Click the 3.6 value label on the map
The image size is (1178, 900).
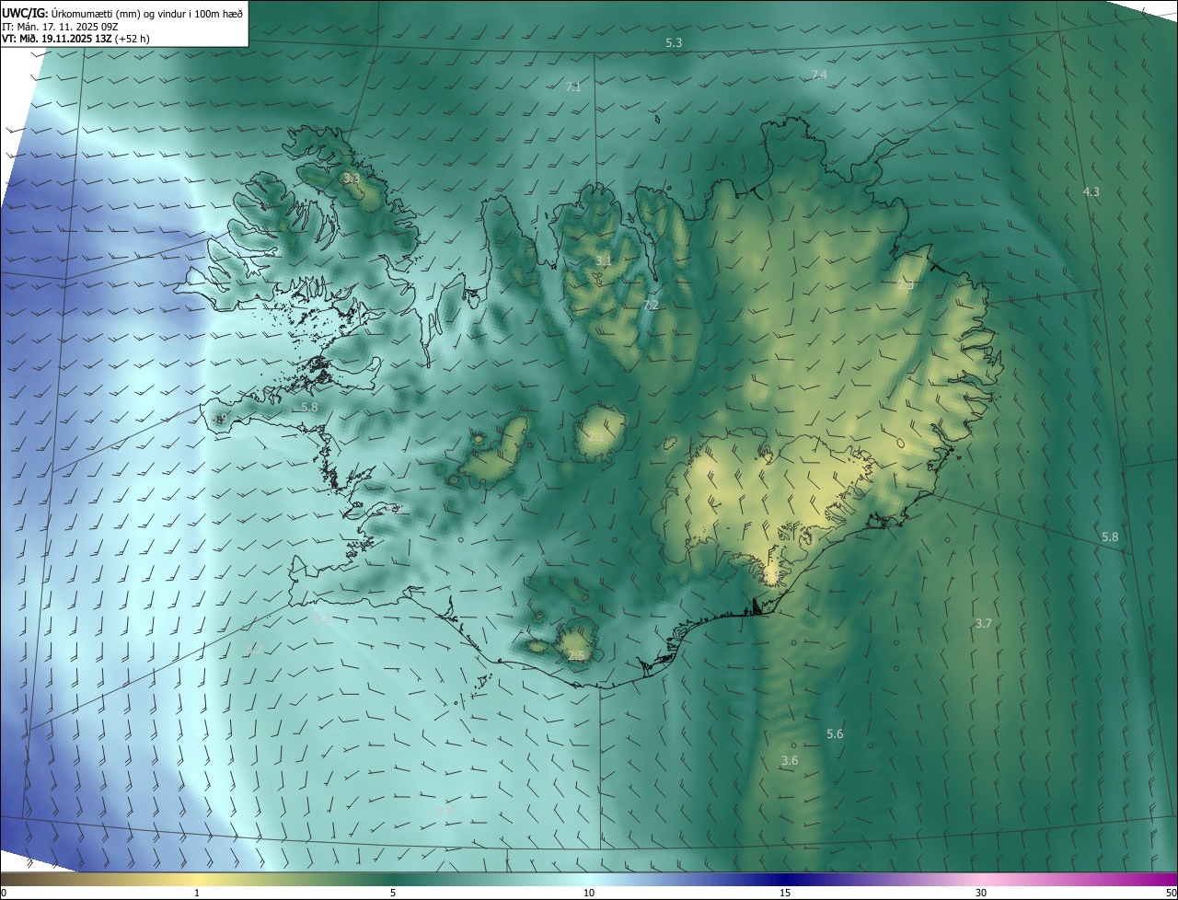[x=790, y=761]
